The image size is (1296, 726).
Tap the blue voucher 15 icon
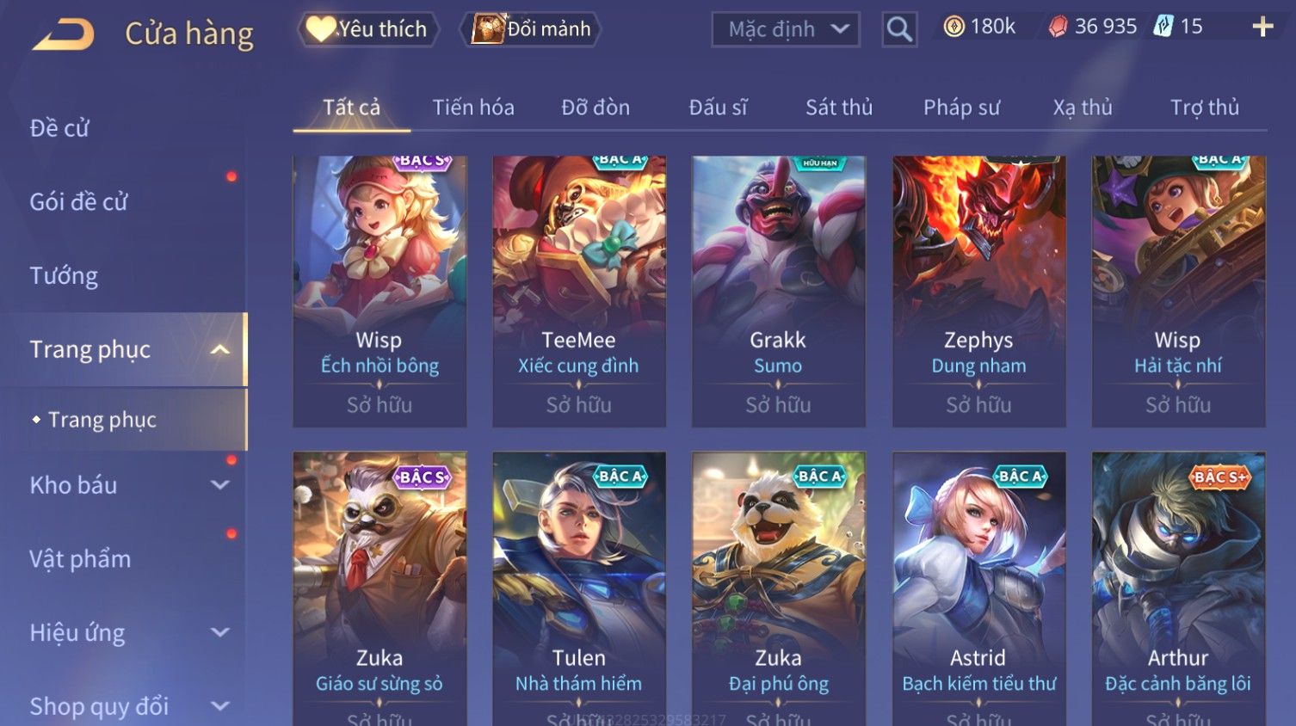[x=1163, y=27]
